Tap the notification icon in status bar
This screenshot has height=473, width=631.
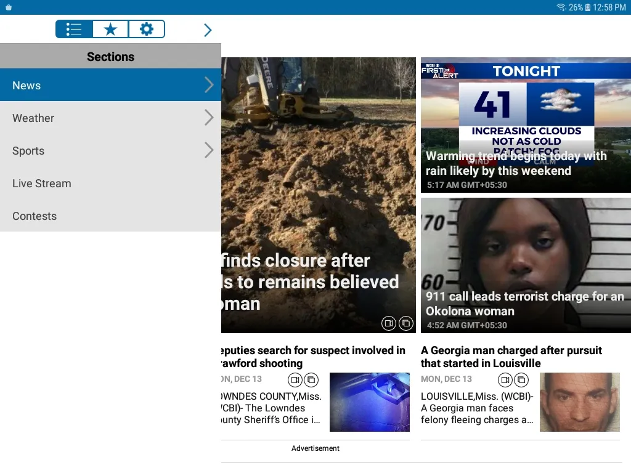(9, 7)
